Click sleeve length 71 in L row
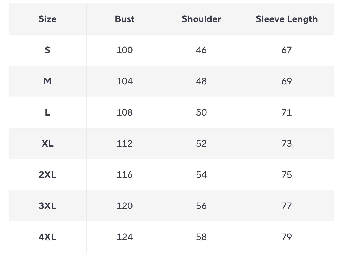The width and height of the screenshot is (343, 256). click(287, 112)
